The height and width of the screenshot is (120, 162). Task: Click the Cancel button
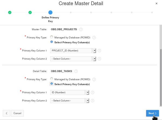(x=17, y=113)
